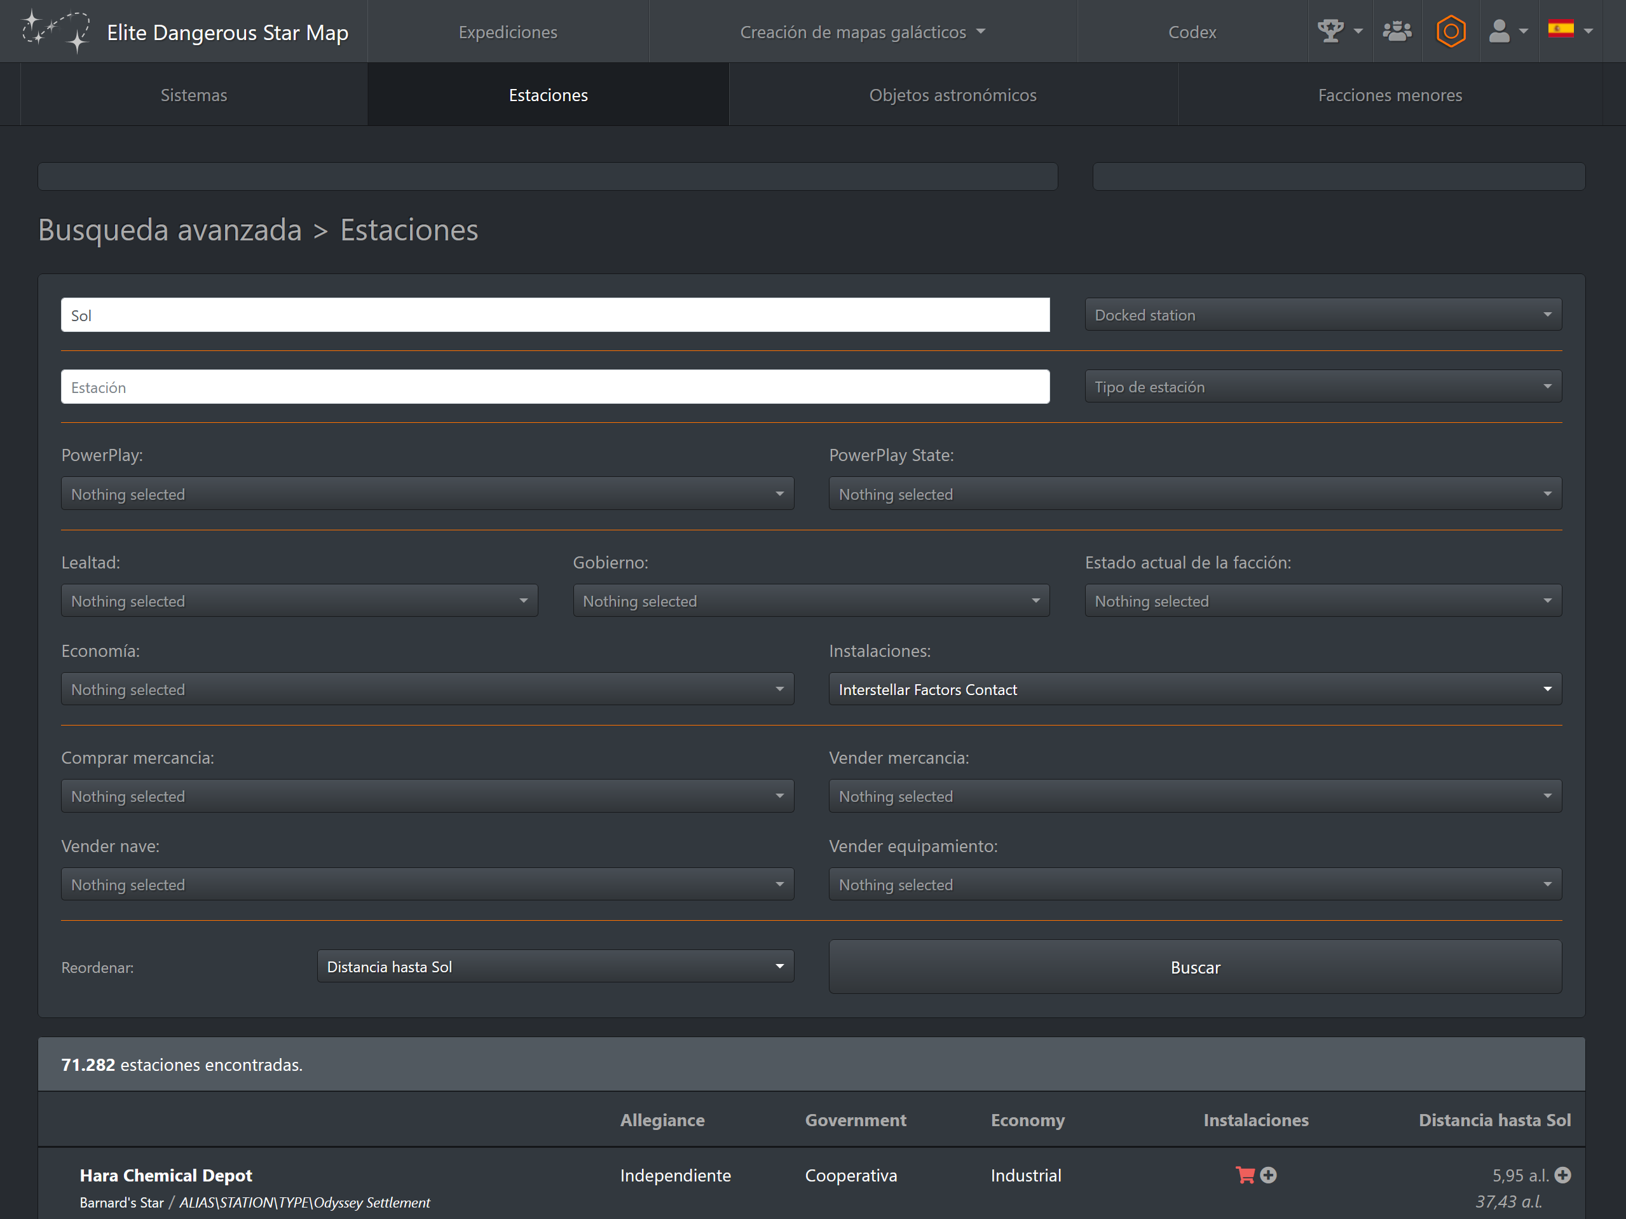Click the Instalaciones column header
This screenshot has height=1219, width=1626.
[1255, 1120]
